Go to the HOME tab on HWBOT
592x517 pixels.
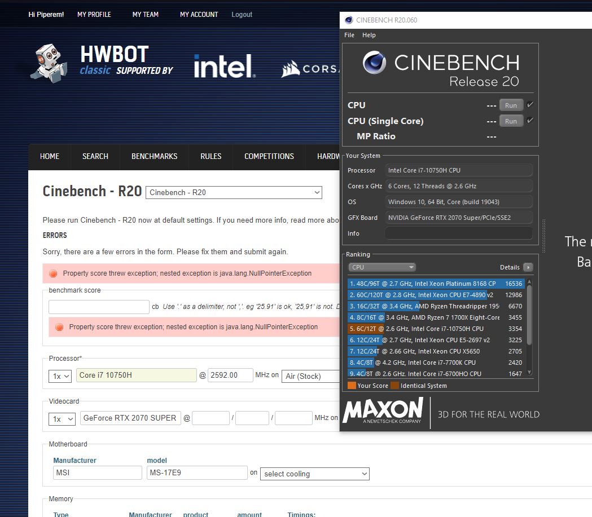[50, 156]
